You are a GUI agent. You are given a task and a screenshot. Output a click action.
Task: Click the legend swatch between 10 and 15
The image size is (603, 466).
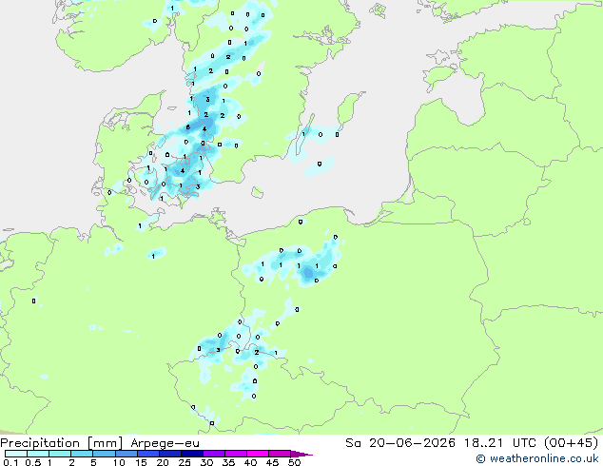click(126, 454)
